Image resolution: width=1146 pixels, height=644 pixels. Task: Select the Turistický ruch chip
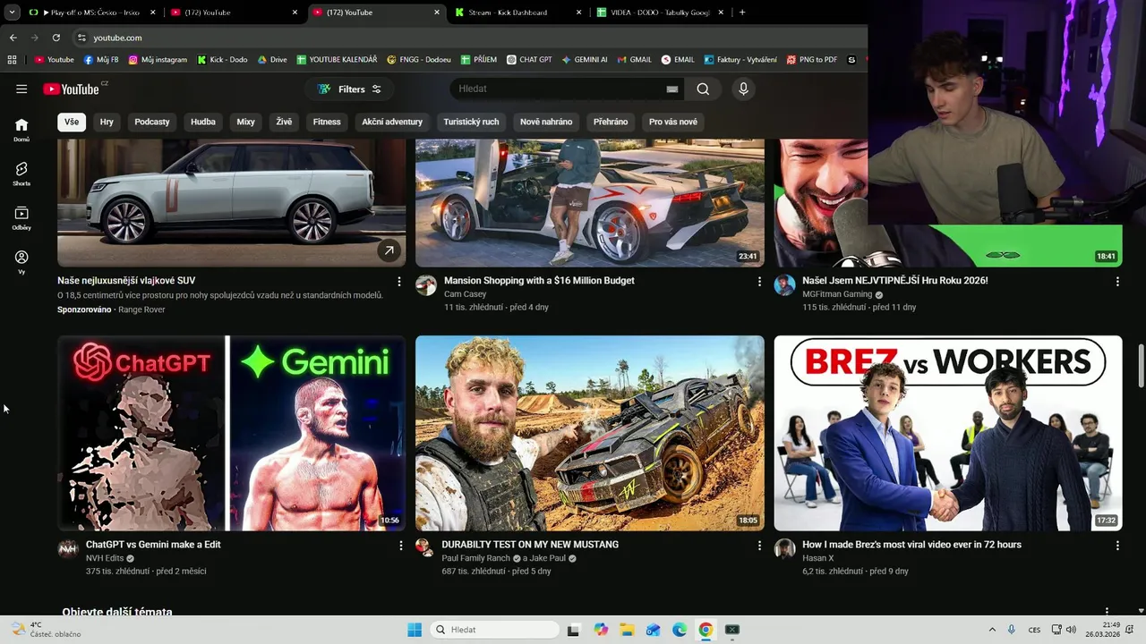[x=471, y=122]
